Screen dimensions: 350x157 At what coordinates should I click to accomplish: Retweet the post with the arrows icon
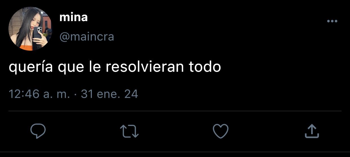[x=129, y=131]
